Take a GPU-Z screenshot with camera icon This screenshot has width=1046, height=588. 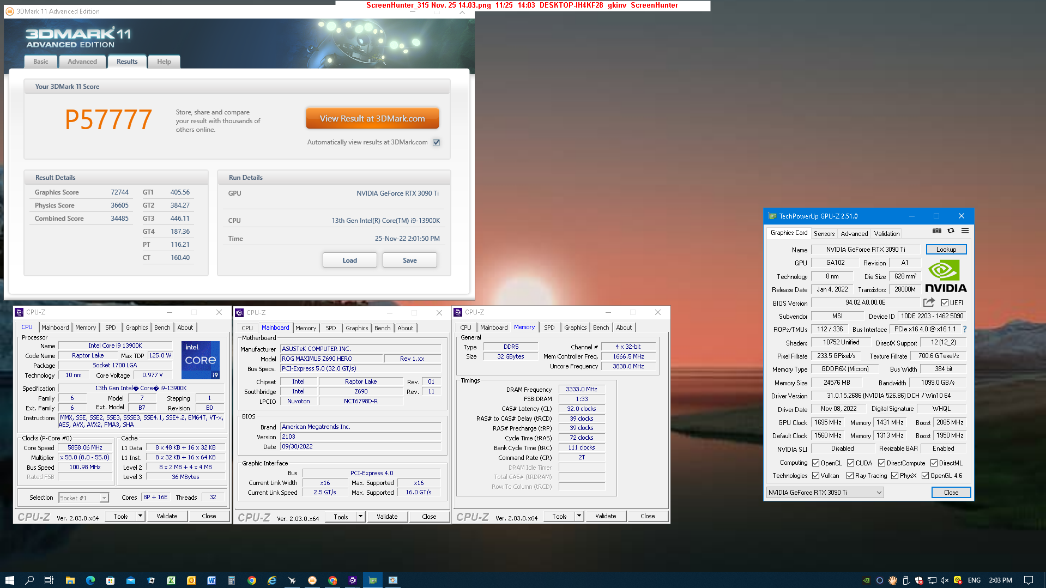pos(936,231)
